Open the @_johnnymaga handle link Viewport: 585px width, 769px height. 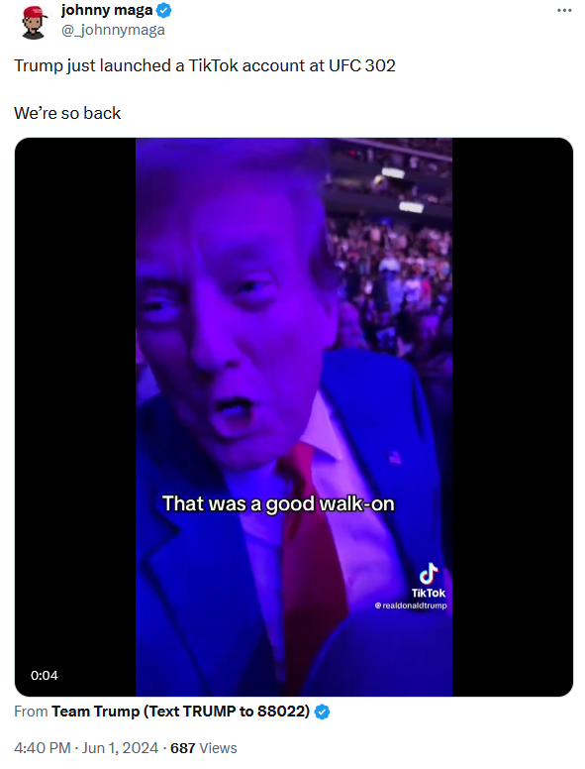tap(113, 30)
